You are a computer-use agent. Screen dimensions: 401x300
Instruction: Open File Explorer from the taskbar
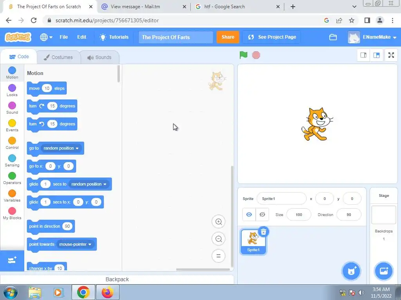click(x=35, y=293)
